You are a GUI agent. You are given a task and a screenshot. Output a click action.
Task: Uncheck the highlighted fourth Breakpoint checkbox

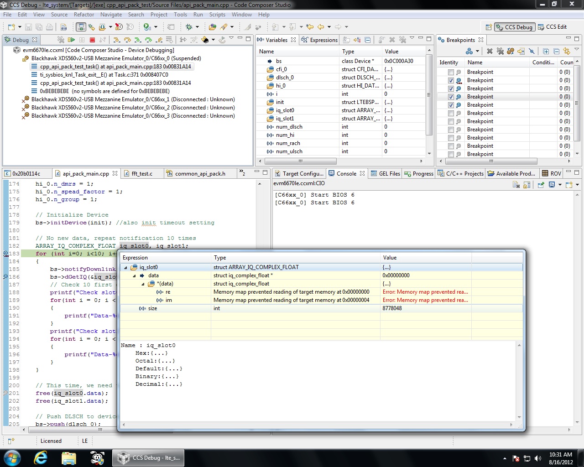pyautogui.click(x=451, y=97)
